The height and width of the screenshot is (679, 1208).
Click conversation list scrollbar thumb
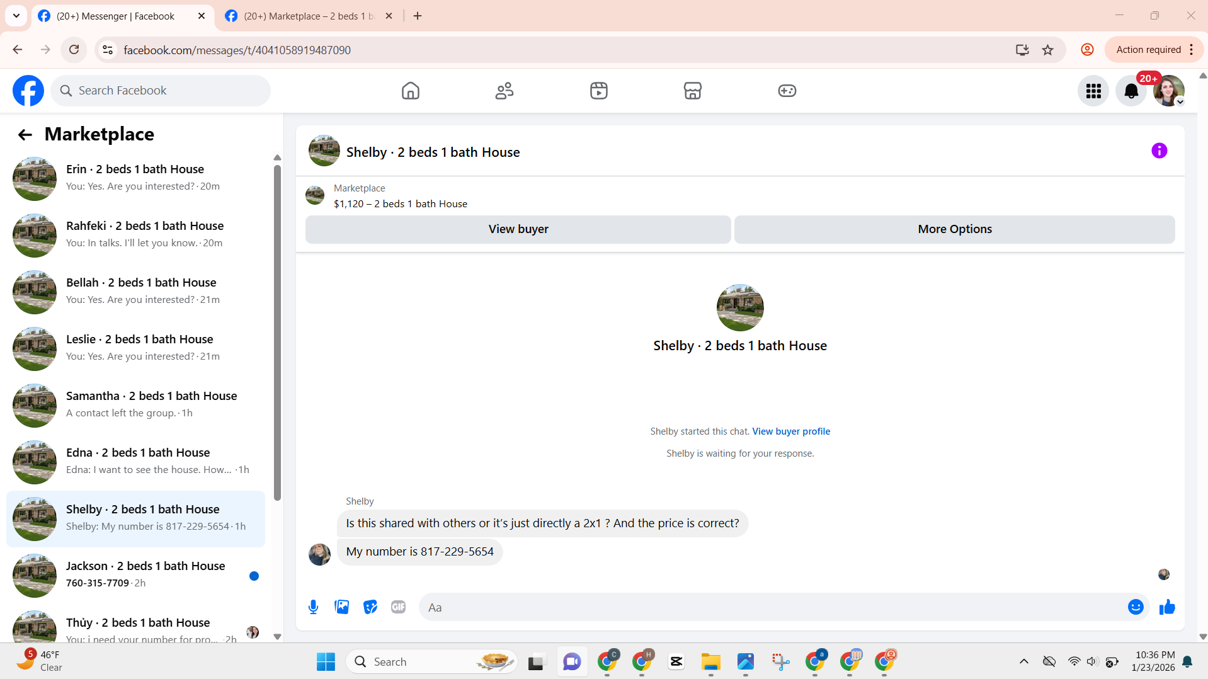[277, 333]
